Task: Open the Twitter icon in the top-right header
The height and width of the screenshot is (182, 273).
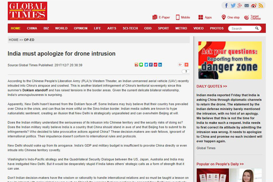Action: (233, 5)
